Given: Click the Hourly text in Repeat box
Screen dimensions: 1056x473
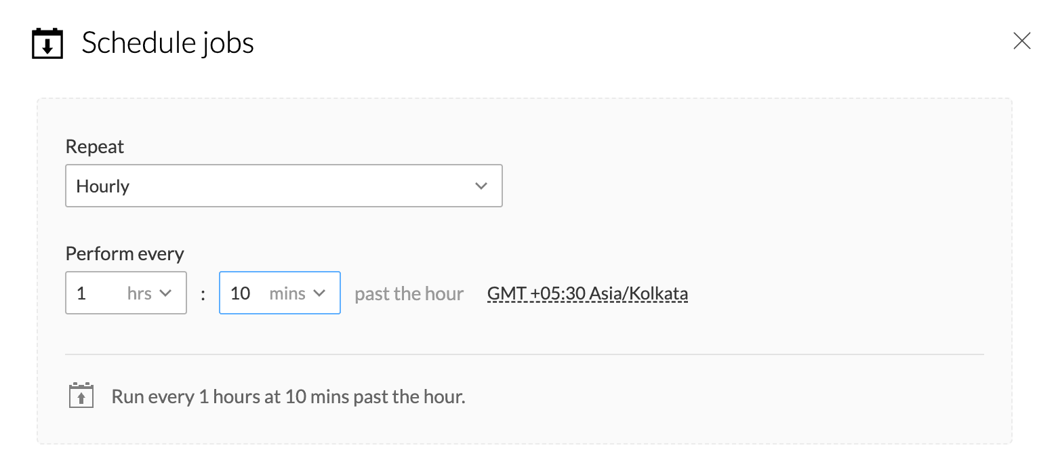Looking at the screenshot, I should point(103,186).
